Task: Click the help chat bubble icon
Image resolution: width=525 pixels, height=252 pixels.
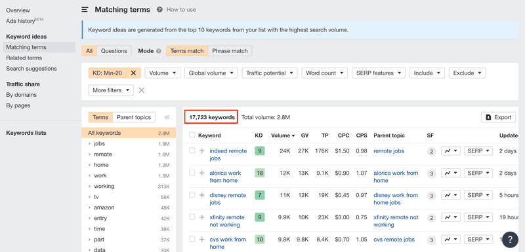Action: coord(511,239)
